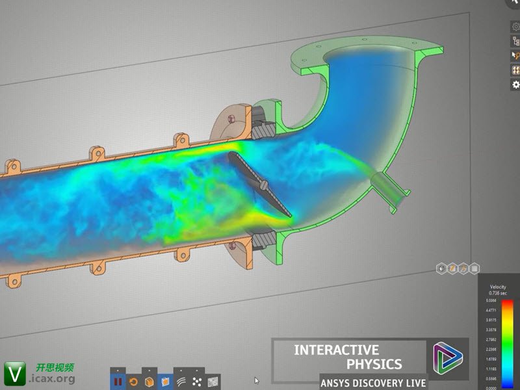Expand options dot above pause button
The image size is (520, 390).
tap(118, 370)
